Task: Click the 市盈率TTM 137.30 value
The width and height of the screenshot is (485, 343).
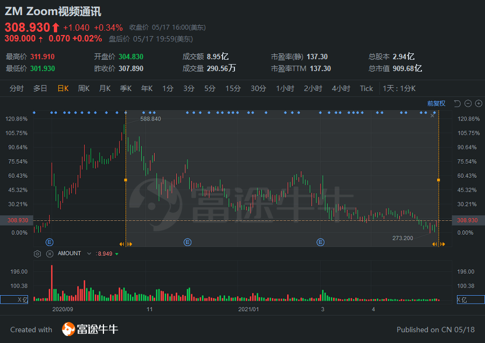Action: pyautogui.click(x=321, y=68)
